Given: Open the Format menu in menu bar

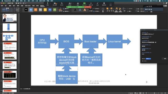Looking at the screenshot, I should click(29, 1).
